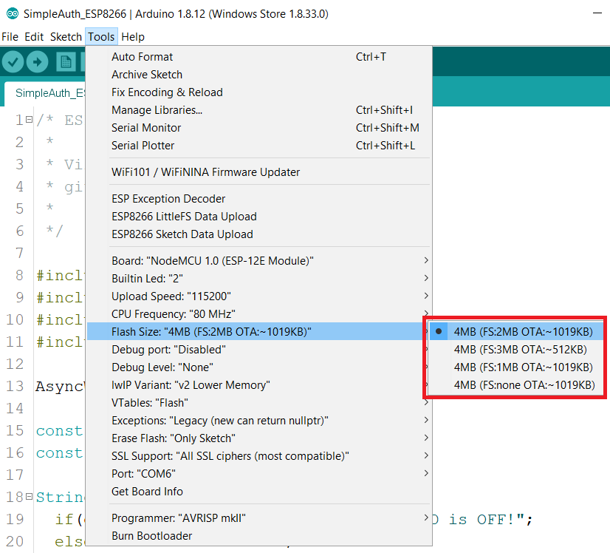Open the CPU Frequency 80 MHz submenu
610x553 pixels.
(258, 314)
